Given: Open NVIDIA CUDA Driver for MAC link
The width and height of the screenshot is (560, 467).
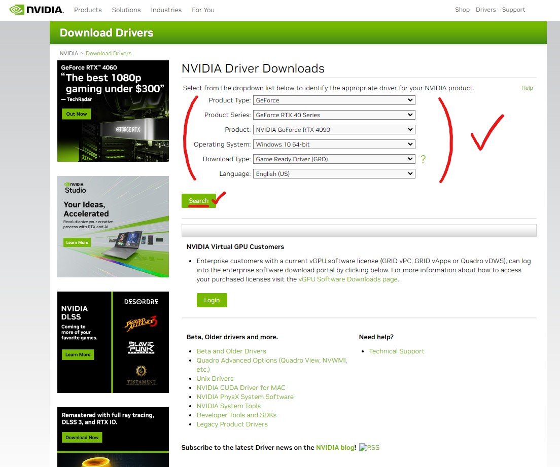Looking at the screenshot, I should tap(241, 388).
